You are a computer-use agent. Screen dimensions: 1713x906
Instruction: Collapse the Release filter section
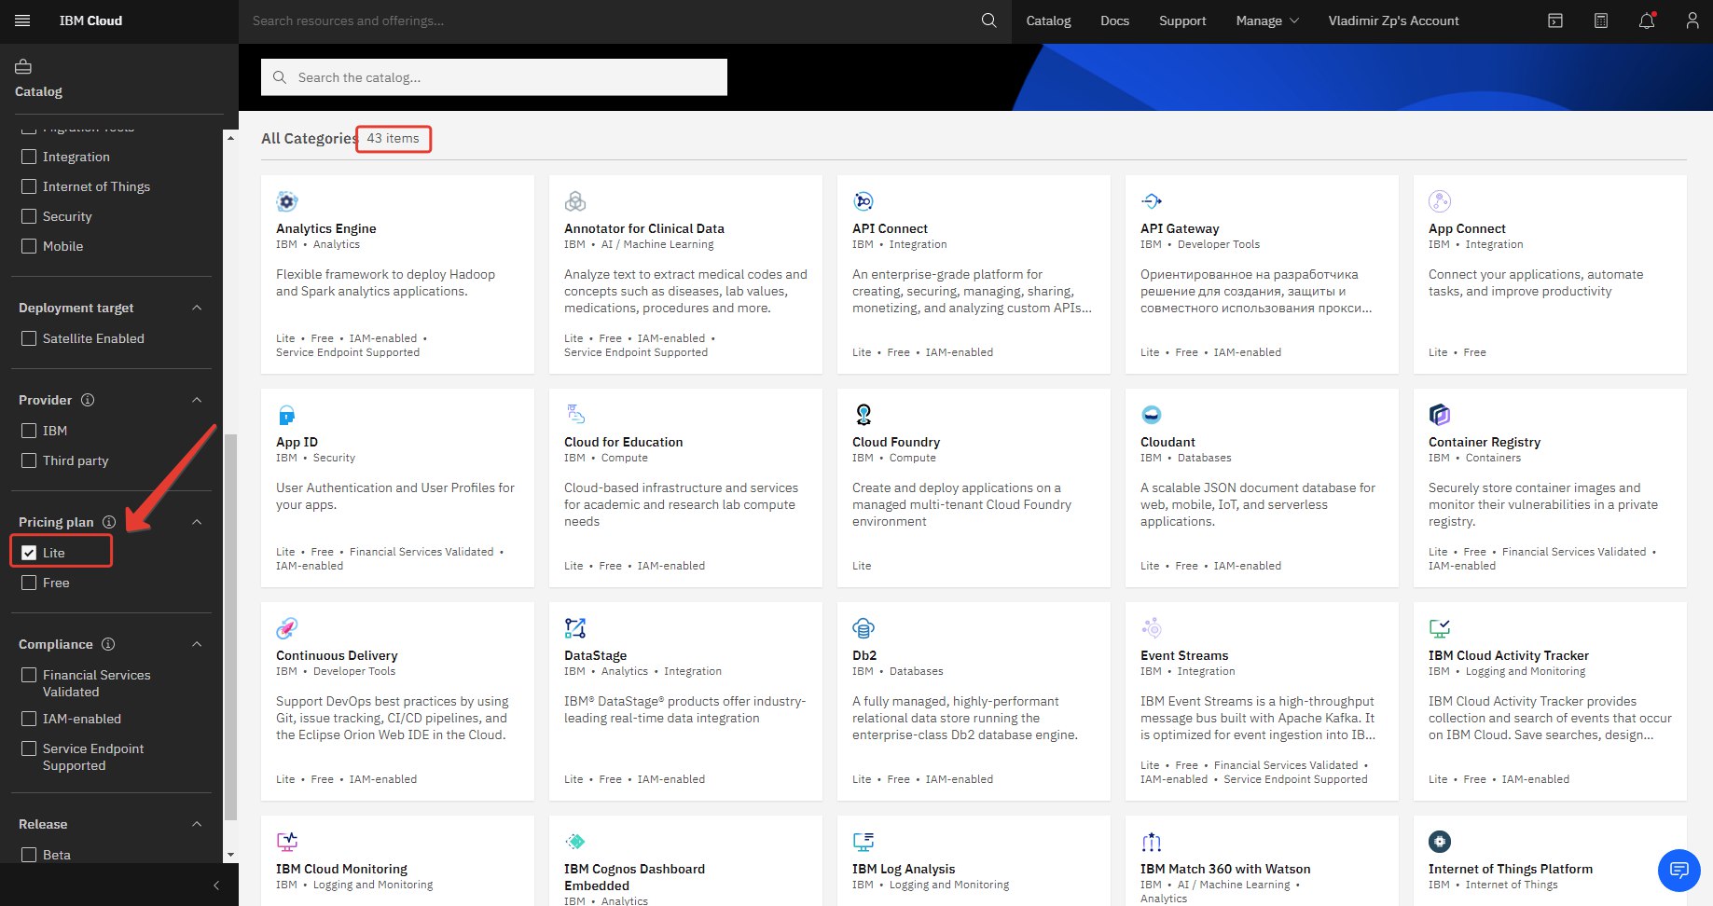tap(197, 824)
